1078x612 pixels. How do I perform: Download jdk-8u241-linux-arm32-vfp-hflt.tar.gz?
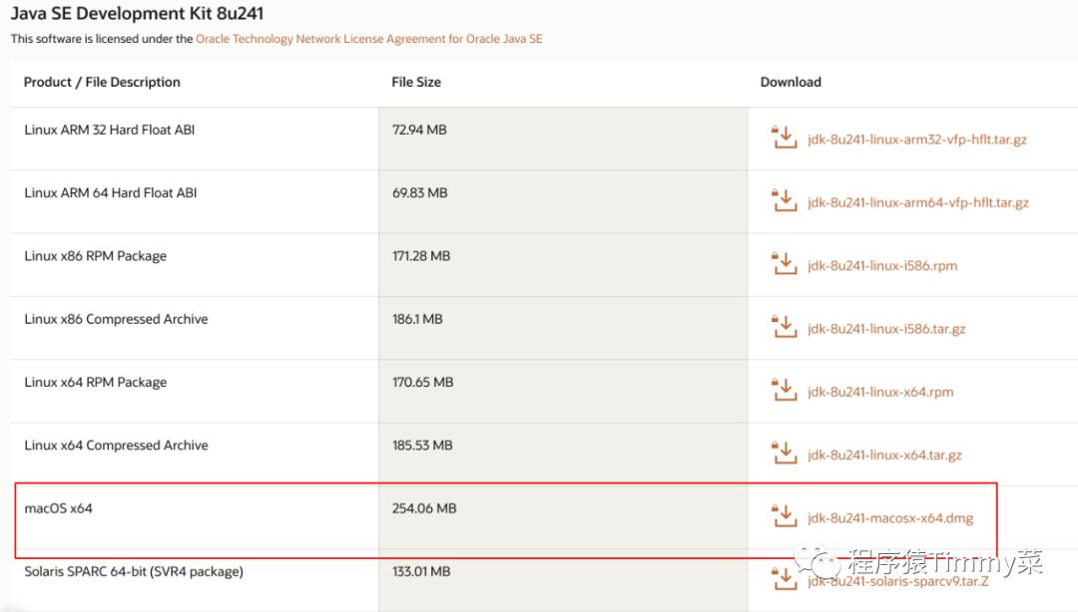pyautogui.click(x=917, y=140)
